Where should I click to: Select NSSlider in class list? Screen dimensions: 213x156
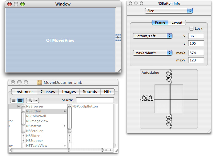pos(46,136)
